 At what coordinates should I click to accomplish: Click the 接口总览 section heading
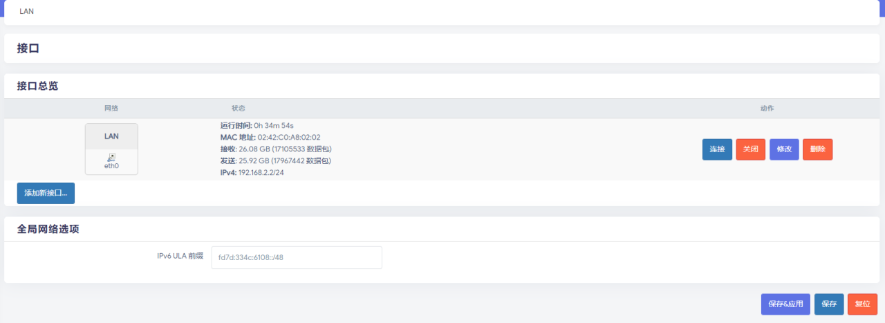pos(37,86)
